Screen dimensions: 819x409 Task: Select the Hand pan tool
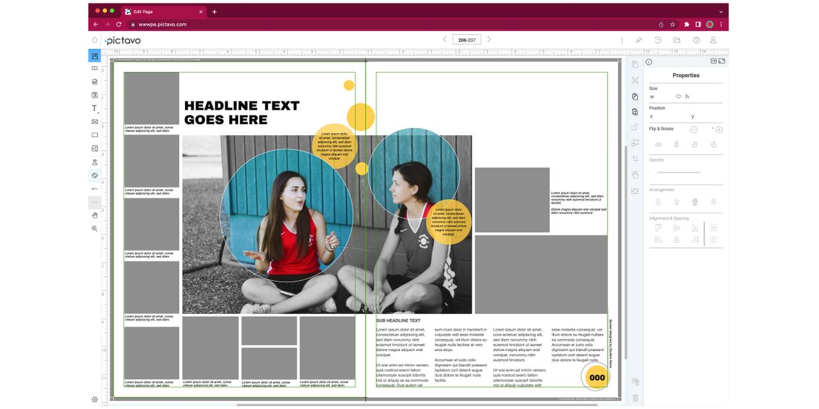94,216
